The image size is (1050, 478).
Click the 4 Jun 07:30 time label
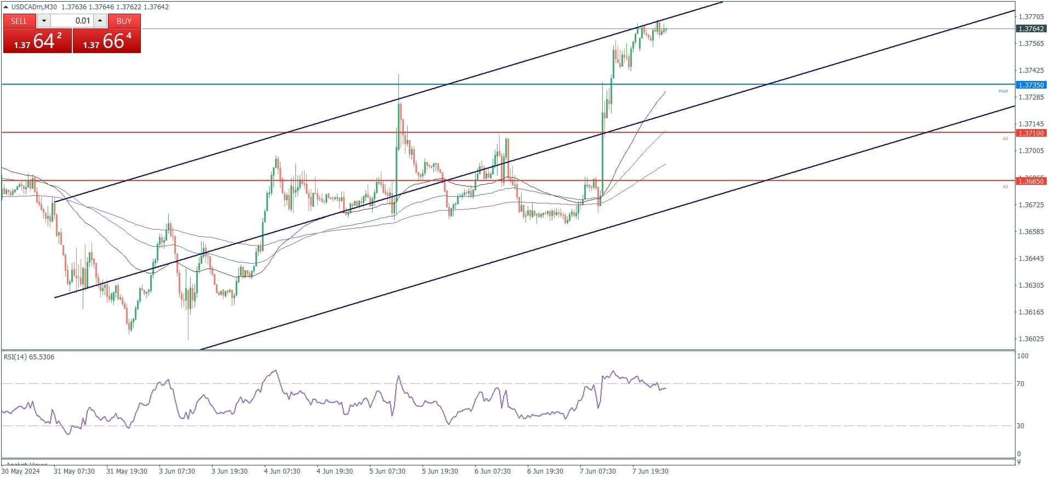click(282, 471)
